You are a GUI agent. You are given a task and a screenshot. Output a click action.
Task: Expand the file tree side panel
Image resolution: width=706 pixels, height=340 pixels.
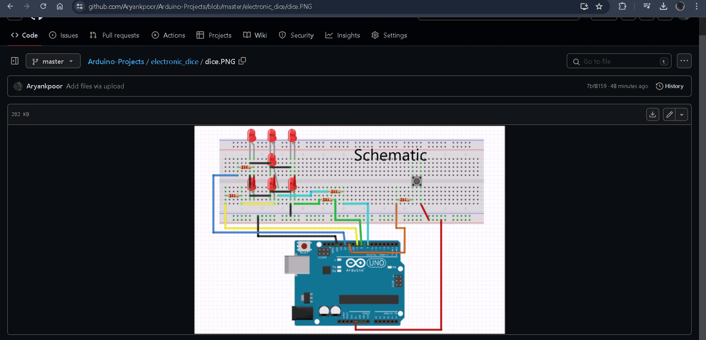[15, 61]
